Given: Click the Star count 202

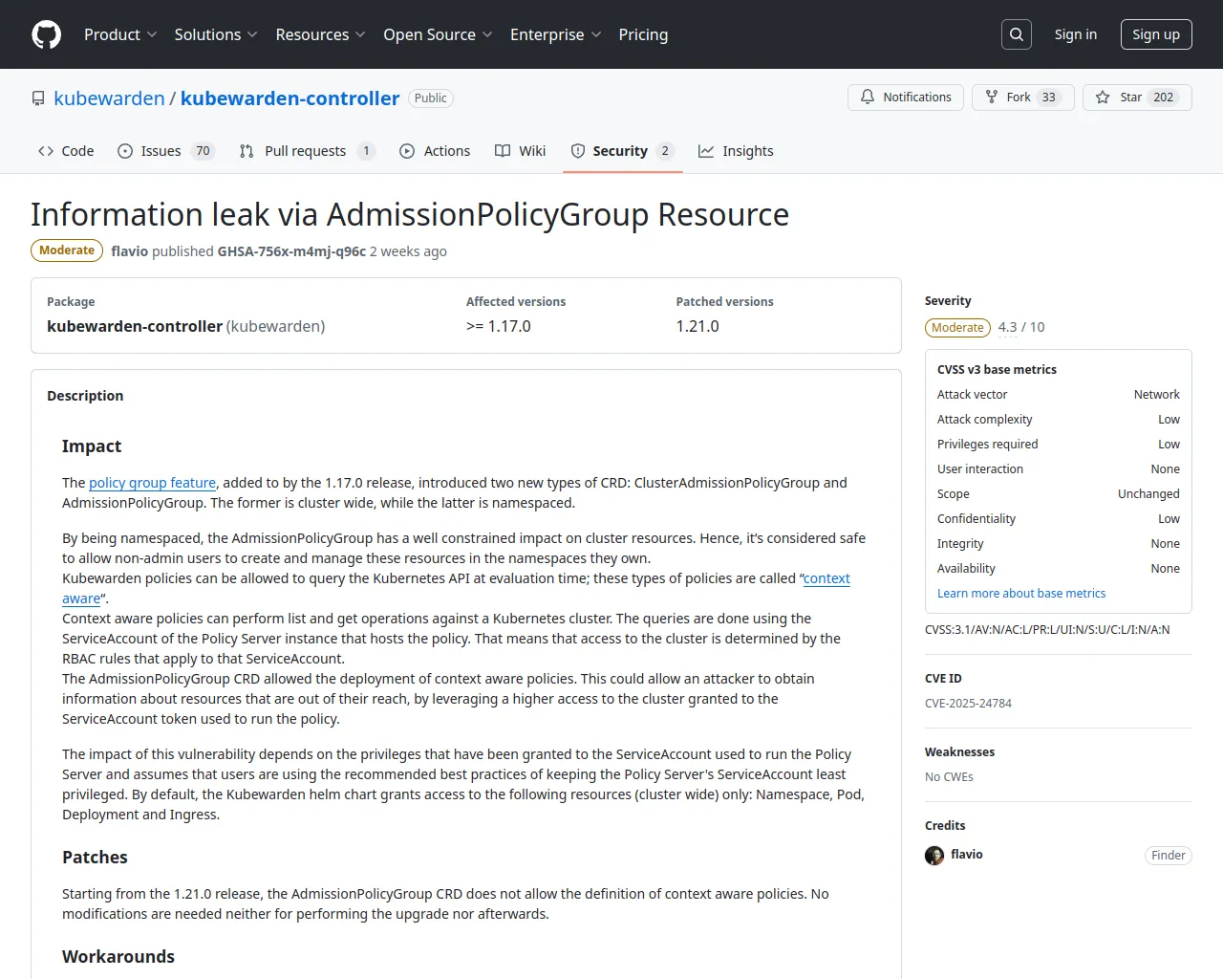Looking at the screenshot, I should pos(1163,98).
